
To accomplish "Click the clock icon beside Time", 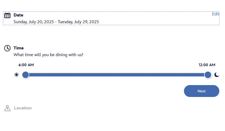I will (x=7, y=48).
